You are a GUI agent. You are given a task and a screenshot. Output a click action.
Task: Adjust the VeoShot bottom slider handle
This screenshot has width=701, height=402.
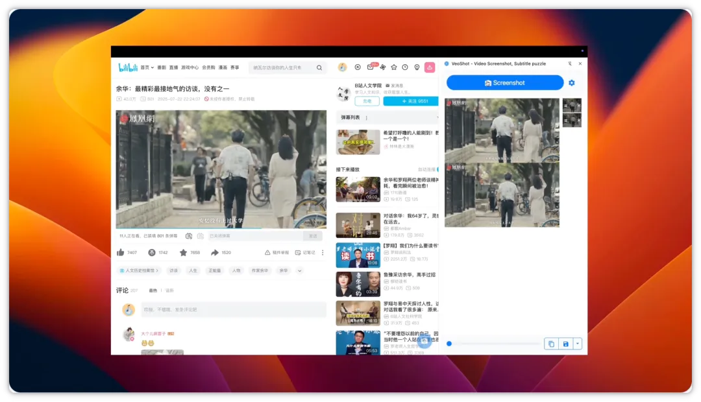(449, 344)
